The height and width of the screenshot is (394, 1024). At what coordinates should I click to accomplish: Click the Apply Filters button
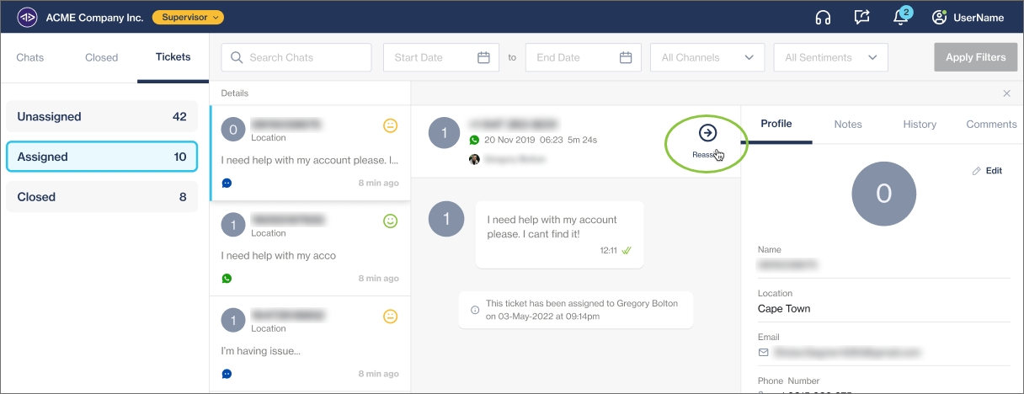click(975, 58)
